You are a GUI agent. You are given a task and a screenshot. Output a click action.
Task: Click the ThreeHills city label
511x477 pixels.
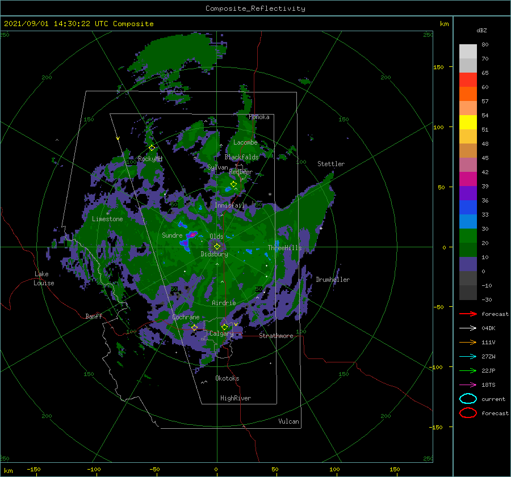[x=284, y=248]
